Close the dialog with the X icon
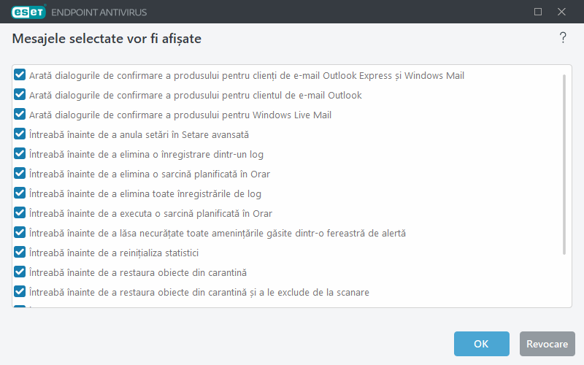 [x=561, y=12]
